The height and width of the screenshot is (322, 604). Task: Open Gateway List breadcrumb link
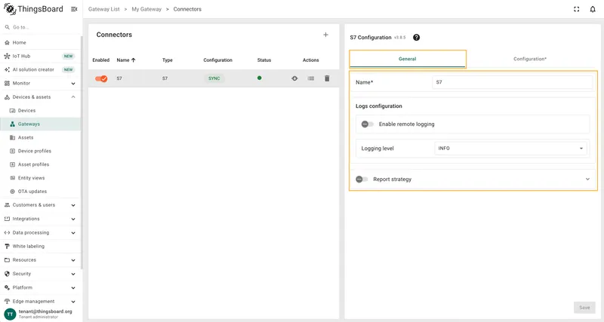(x=104, y=9)
